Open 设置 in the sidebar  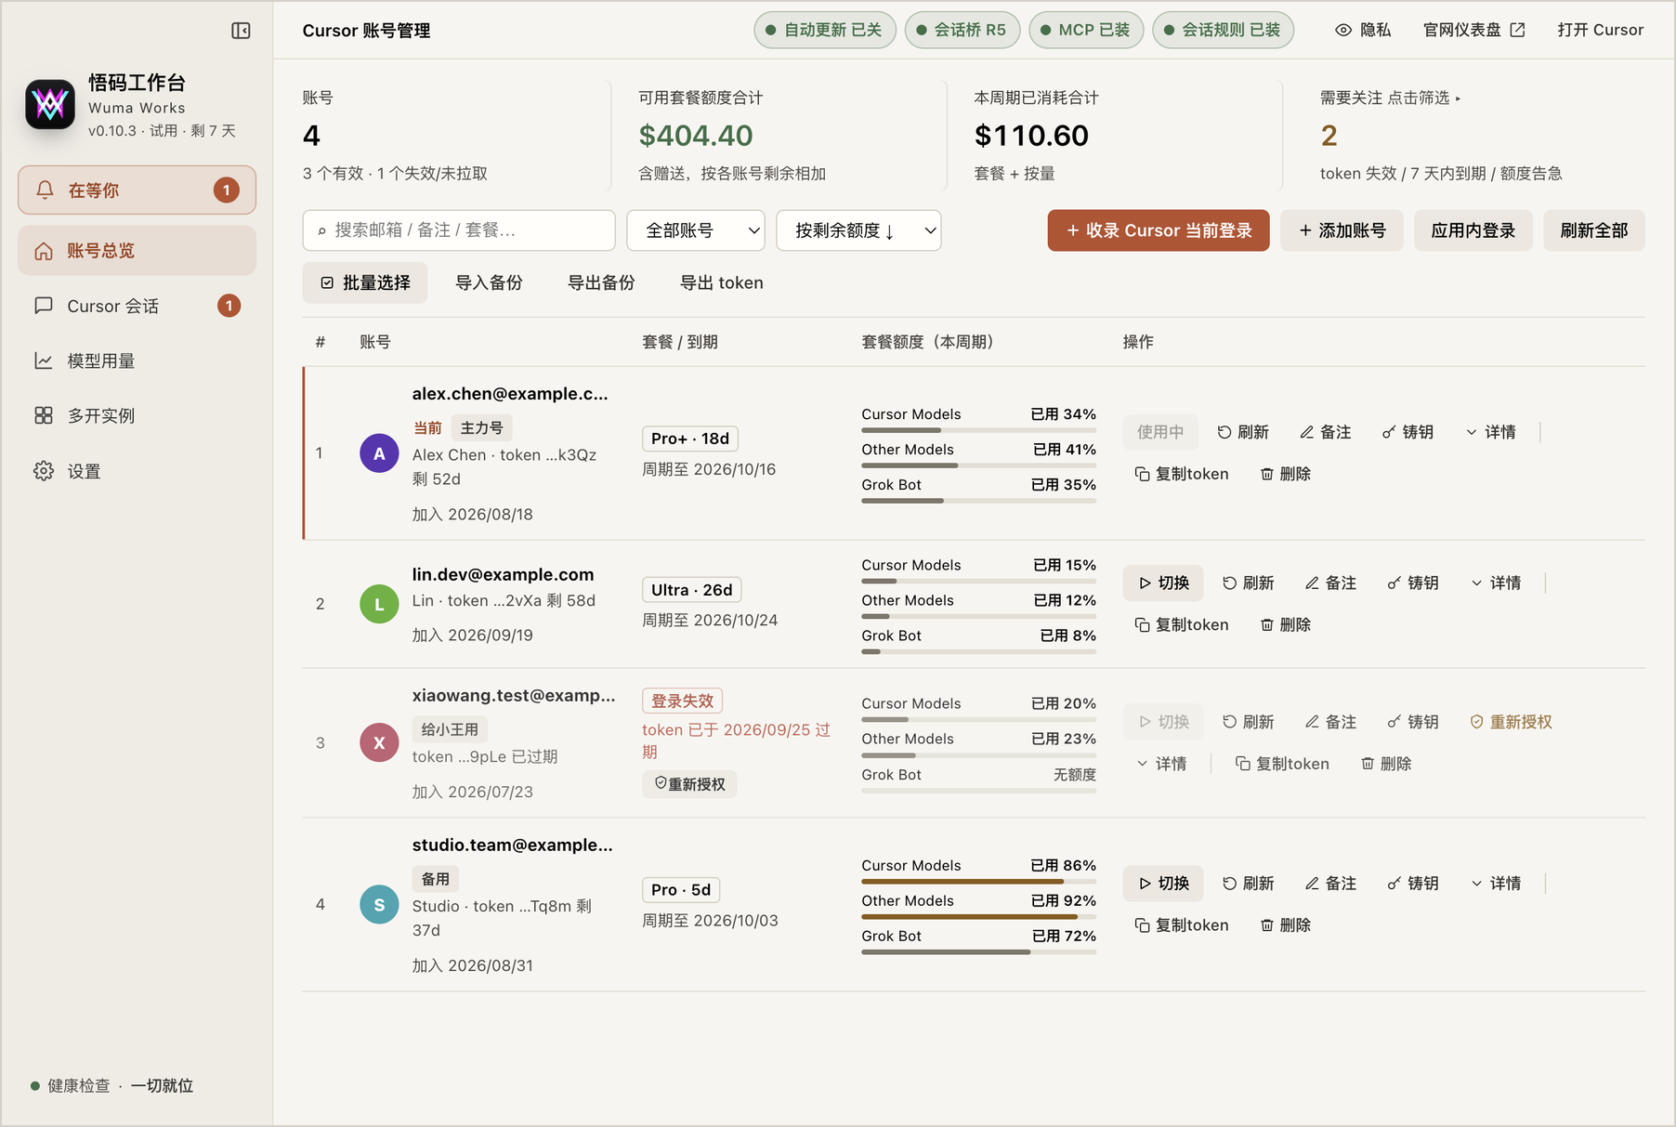click(137, 471)
